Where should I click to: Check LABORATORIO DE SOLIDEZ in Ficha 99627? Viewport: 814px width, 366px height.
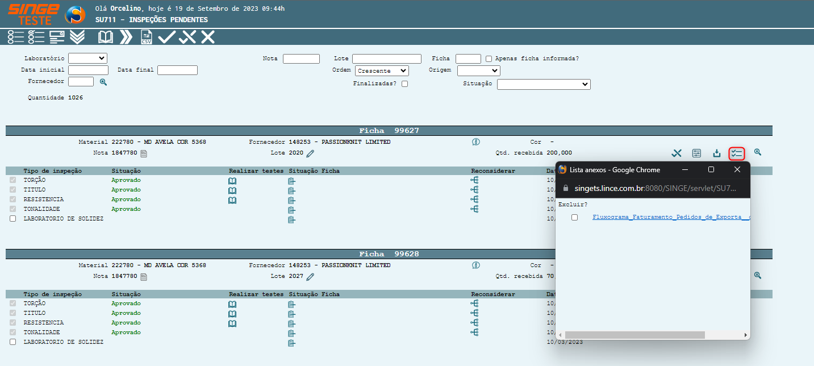[x=12, y=219]
